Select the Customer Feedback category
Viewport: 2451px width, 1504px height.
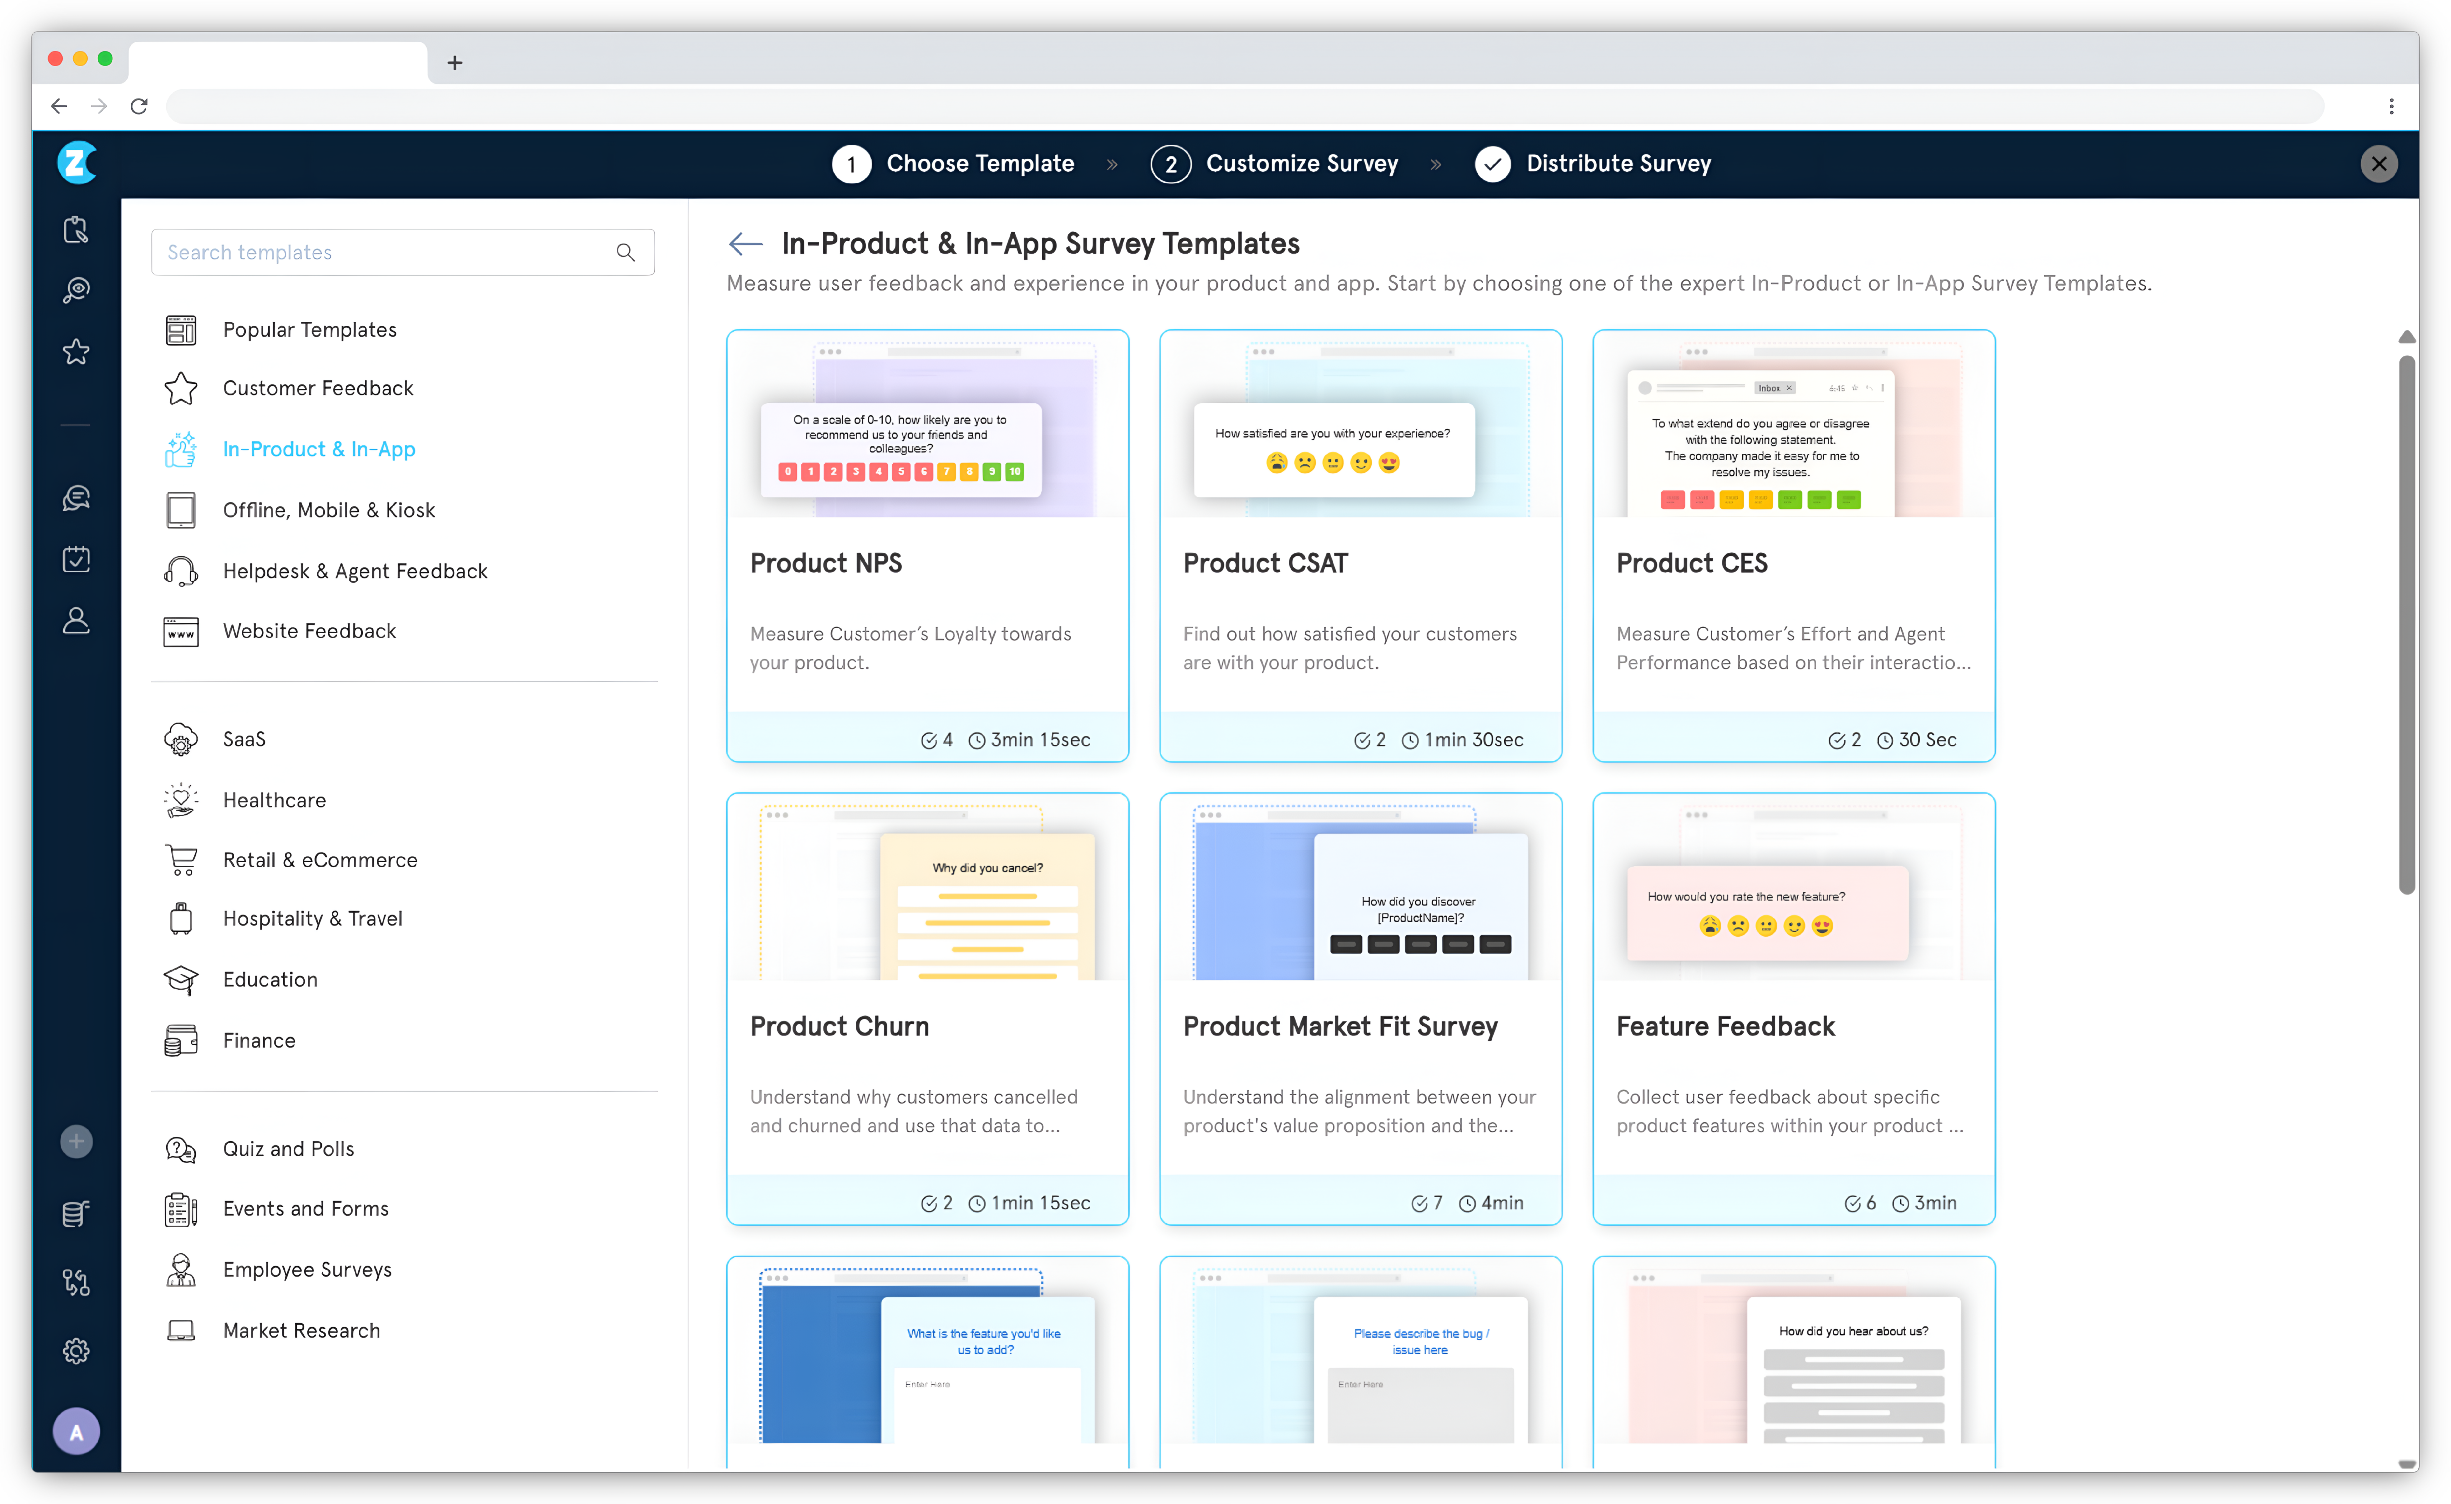coord(318,388)
